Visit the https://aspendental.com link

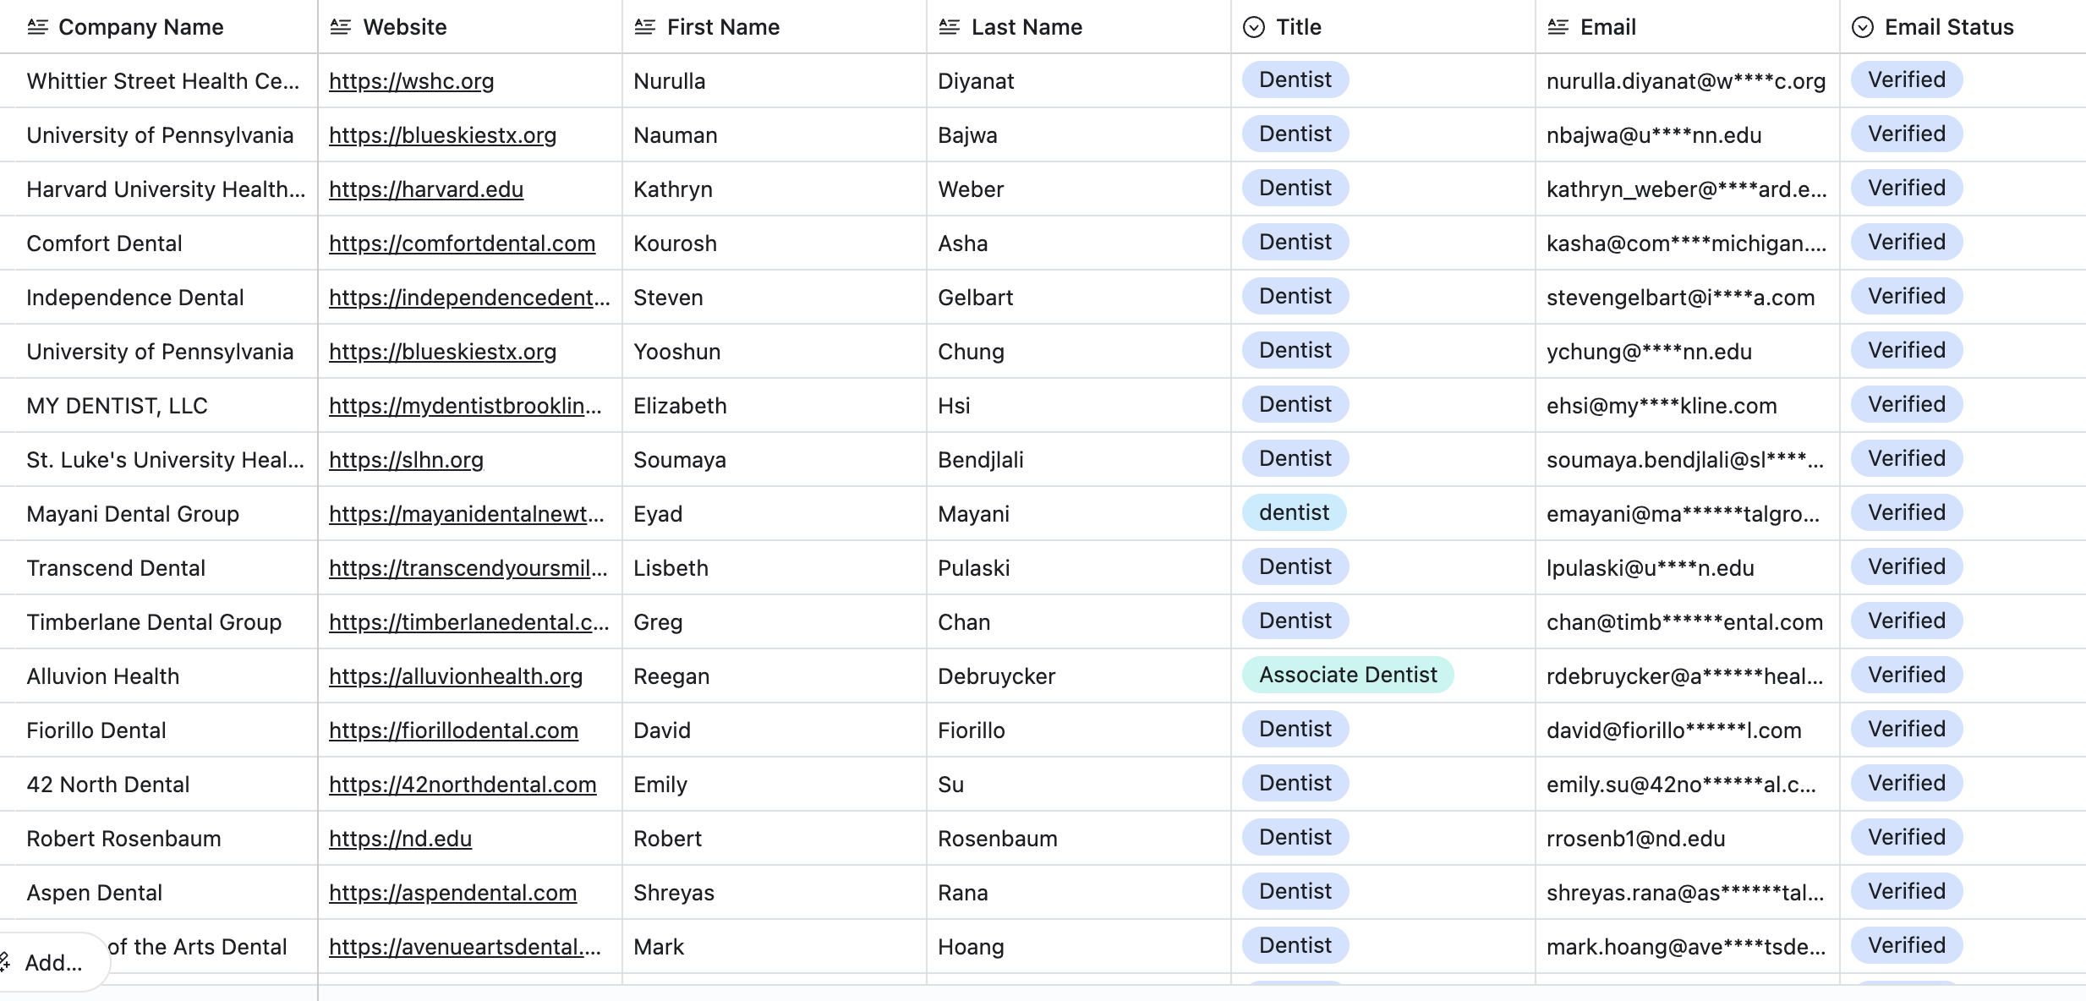pyautogui.click(x=452, y=893)
